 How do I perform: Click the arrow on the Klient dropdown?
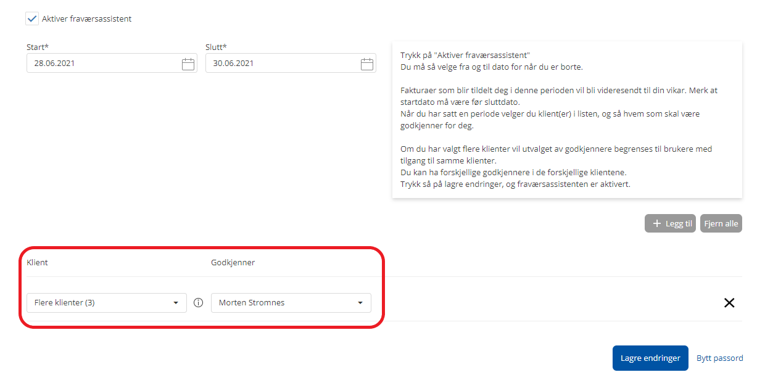pyautogui.click(x=176, y=303)
